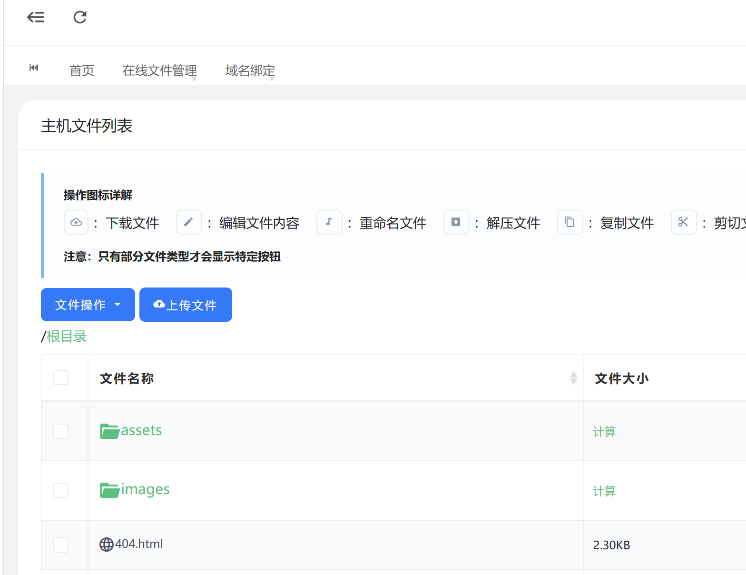Click the edit file content pencil icon
Image resolution: width=746 pixels, height=575 pixels.
tap(189, 222)
